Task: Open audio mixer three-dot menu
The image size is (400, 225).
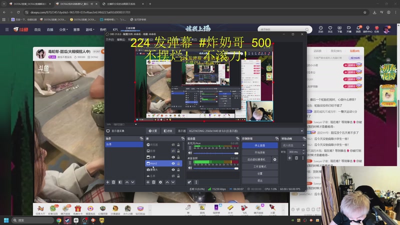Action: pos(196,182)
